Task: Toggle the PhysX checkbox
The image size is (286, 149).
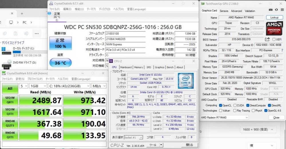Action: coord(253,110)
